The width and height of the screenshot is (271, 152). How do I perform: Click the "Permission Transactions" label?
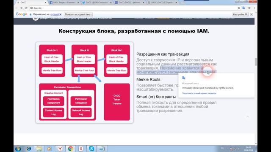click(x=67, y=87)
